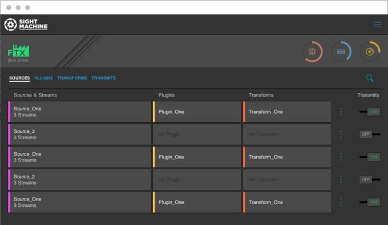The width and height of the screenshot is (388, 225).
Task: Select the second Source_One source cell
Action: pyautogui.click(x=79, y=157)
